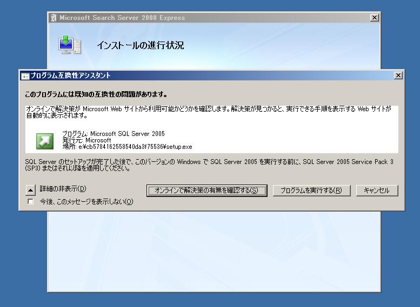
Task: Close the プログラム互換性アシスタント dialog
Action: [x=398, y=76]
